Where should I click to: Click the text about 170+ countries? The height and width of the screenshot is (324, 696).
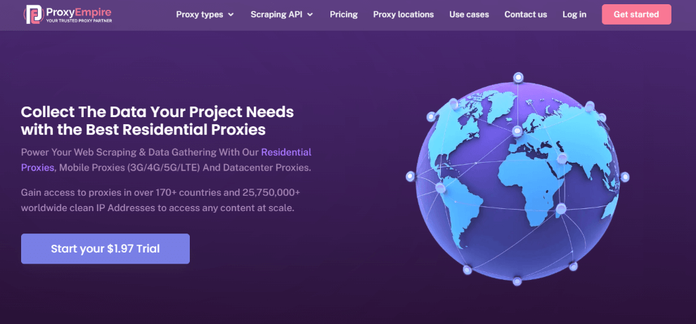click(x=162, y=200)
